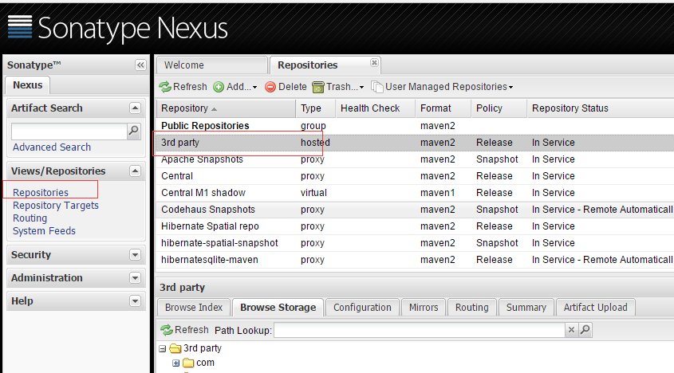Click the Delete repository button
Screen dimensions: 674x373
286,87
